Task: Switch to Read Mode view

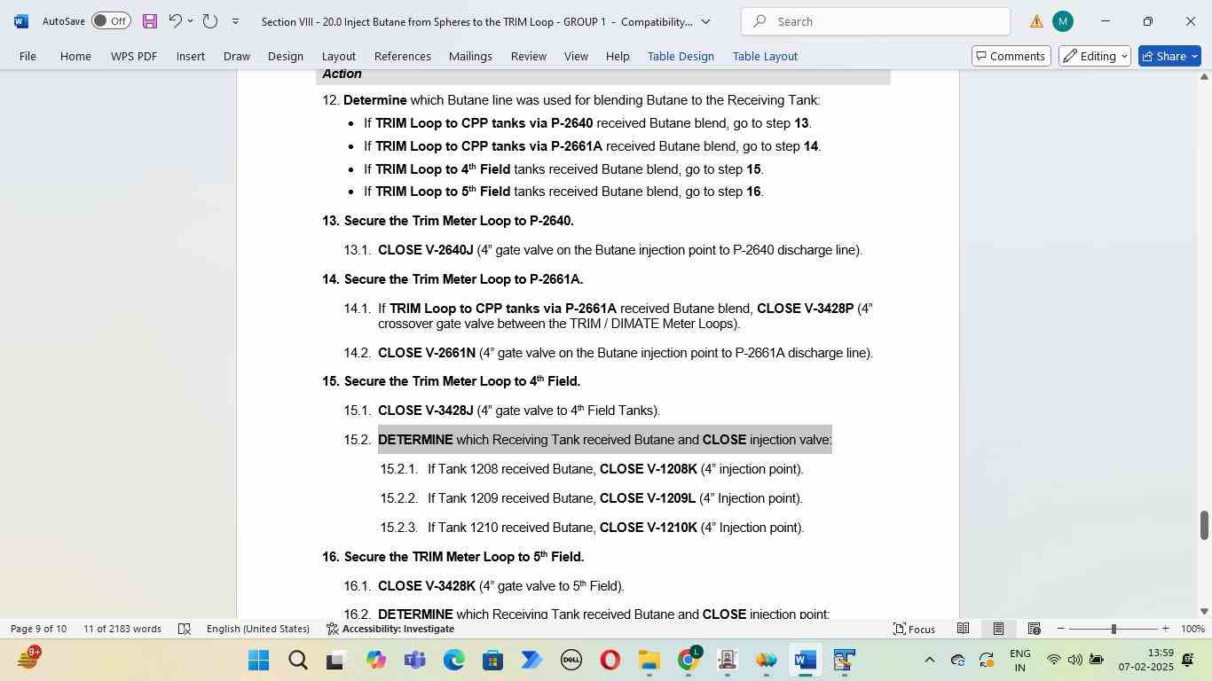Action: 963,629
